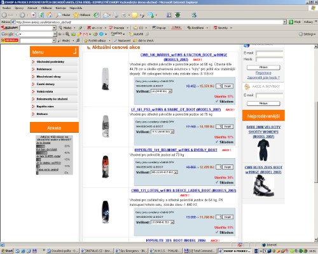Click the page vertical scrollbar

[316, 143]
